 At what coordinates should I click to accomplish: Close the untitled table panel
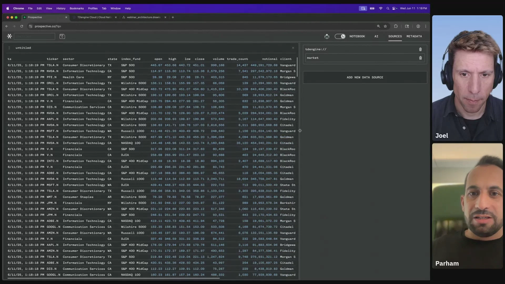[293, 48]
